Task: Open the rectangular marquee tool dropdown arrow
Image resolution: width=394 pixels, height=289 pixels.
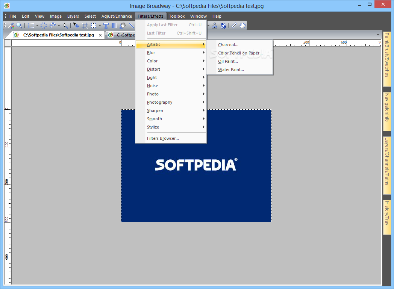Action: click(x=37, y=26)
